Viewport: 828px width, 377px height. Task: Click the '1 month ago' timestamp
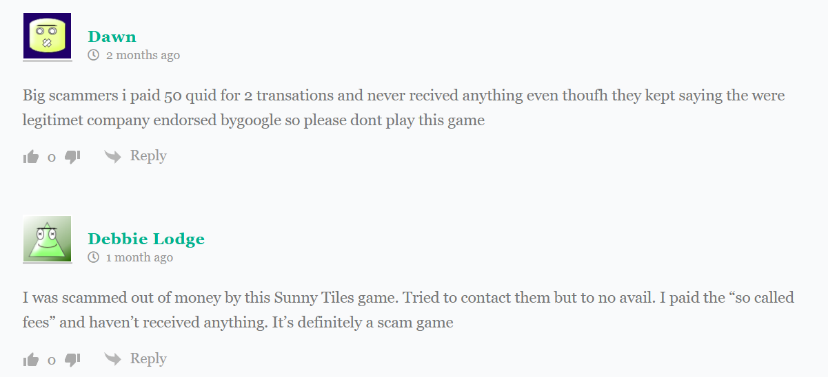click(139, 258)
